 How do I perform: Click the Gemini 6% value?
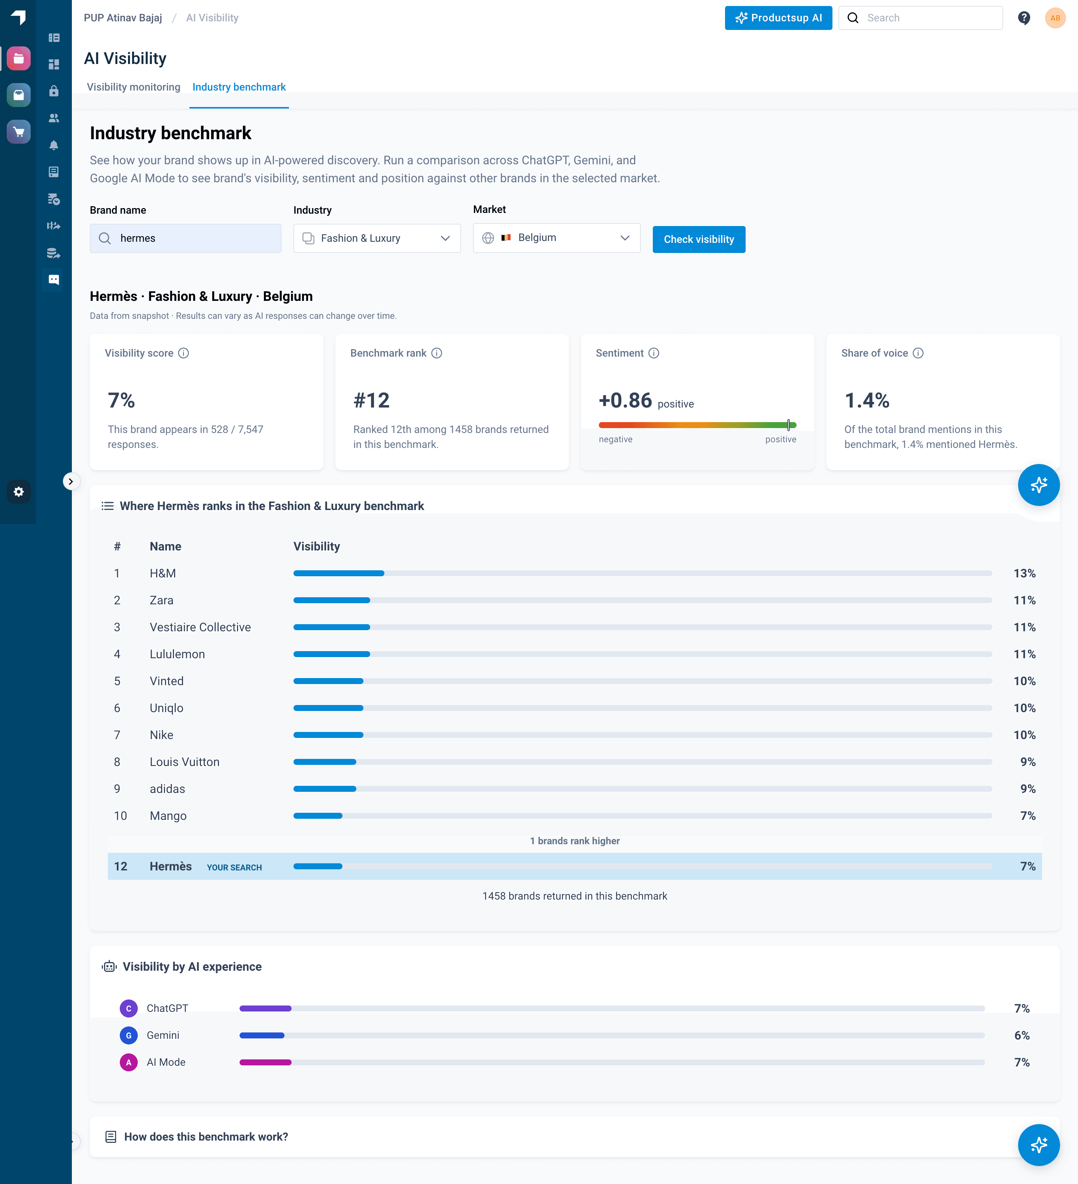click(x=1021, y=1035)
